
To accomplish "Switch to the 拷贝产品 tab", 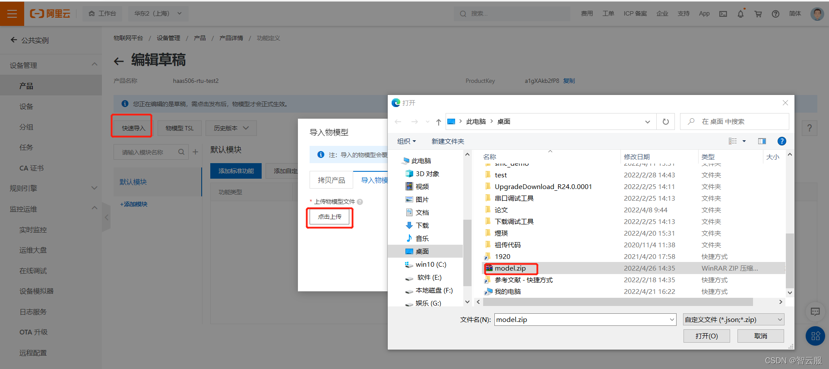I will pos(331,180).
